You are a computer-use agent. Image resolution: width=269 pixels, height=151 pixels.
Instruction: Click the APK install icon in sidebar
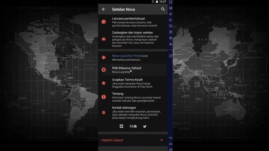point(171,38)
